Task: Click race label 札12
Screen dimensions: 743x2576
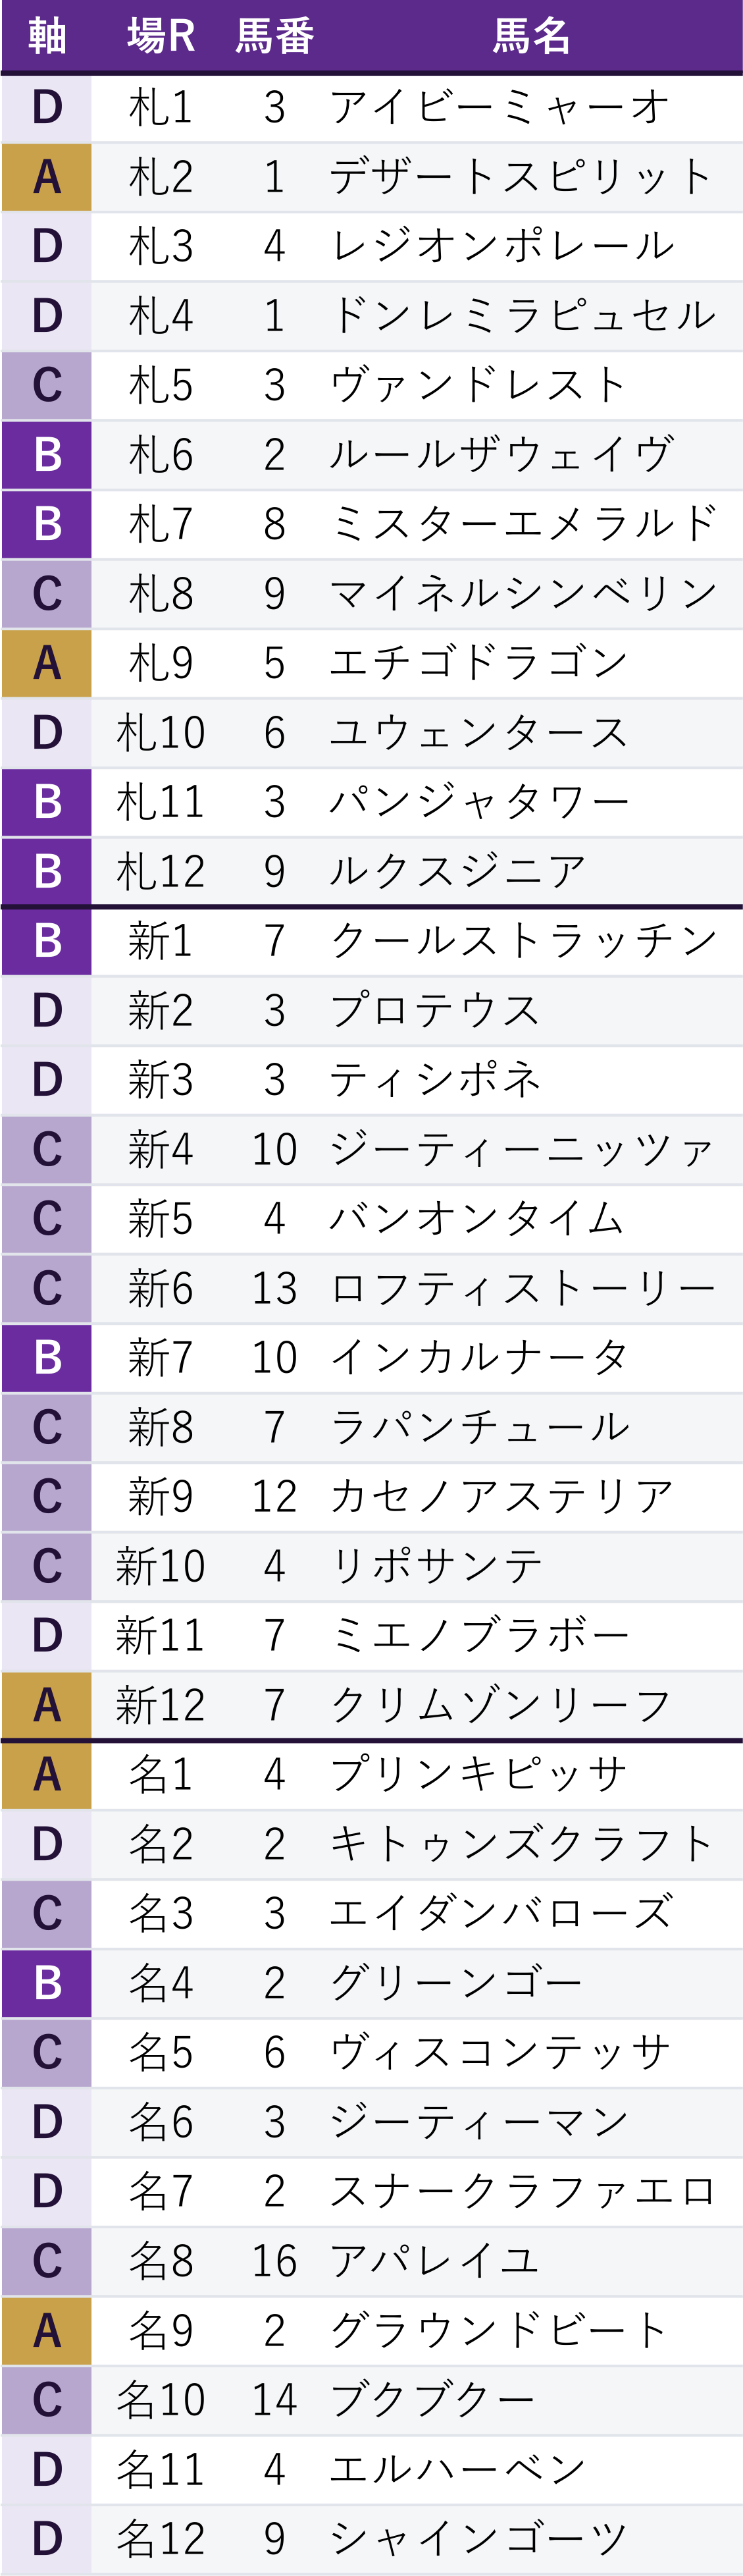Action: pyautogui.click(x=161, y=871)
